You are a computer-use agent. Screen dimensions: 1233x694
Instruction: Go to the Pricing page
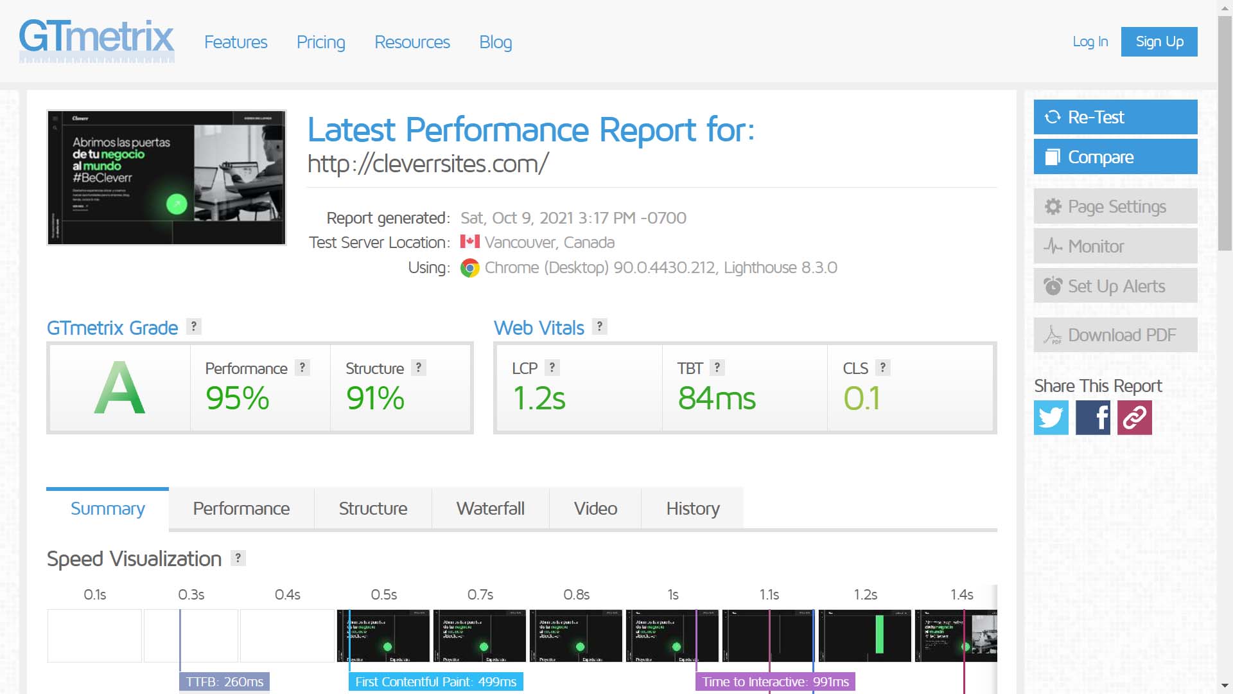tap(321, 42)
